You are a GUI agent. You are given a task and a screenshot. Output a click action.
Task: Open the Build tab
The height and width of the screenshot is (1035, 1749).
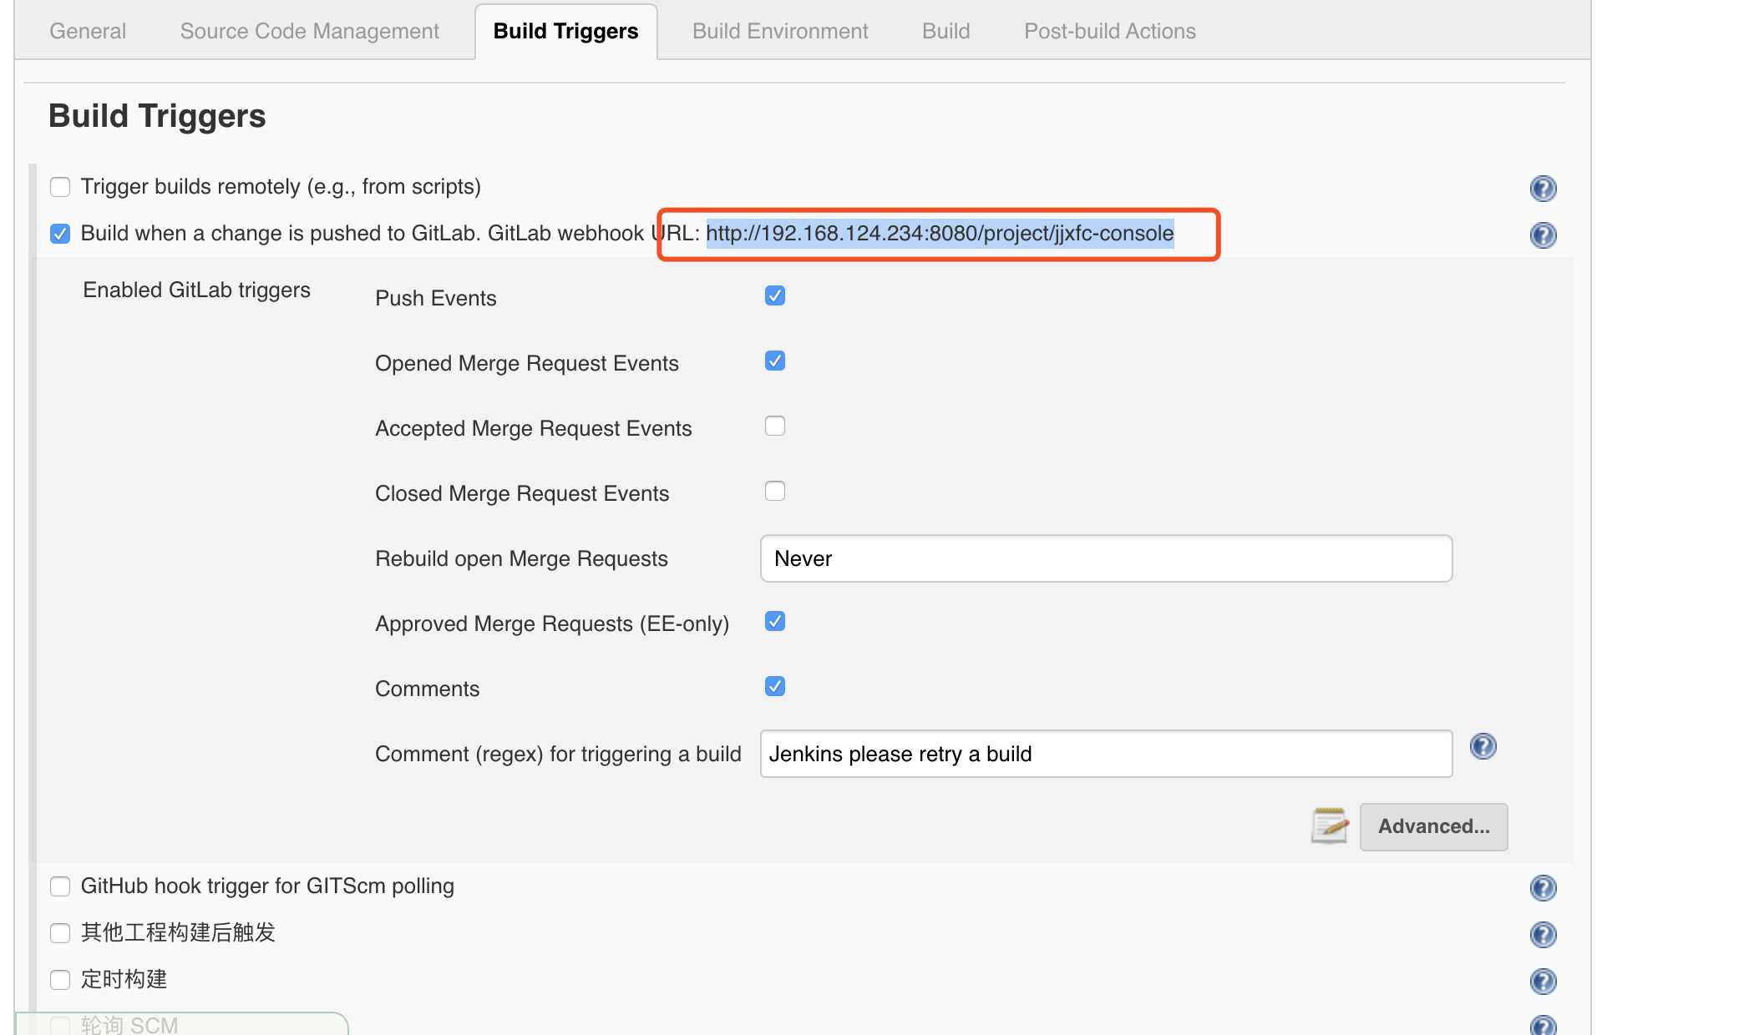[945, 31]
